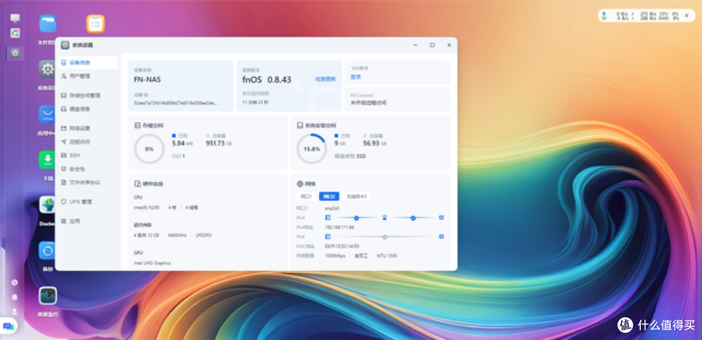This screenshot has height=340, width=702.
Task: Show desktop via taskbar monitor icon
Action: pos(15,18)
